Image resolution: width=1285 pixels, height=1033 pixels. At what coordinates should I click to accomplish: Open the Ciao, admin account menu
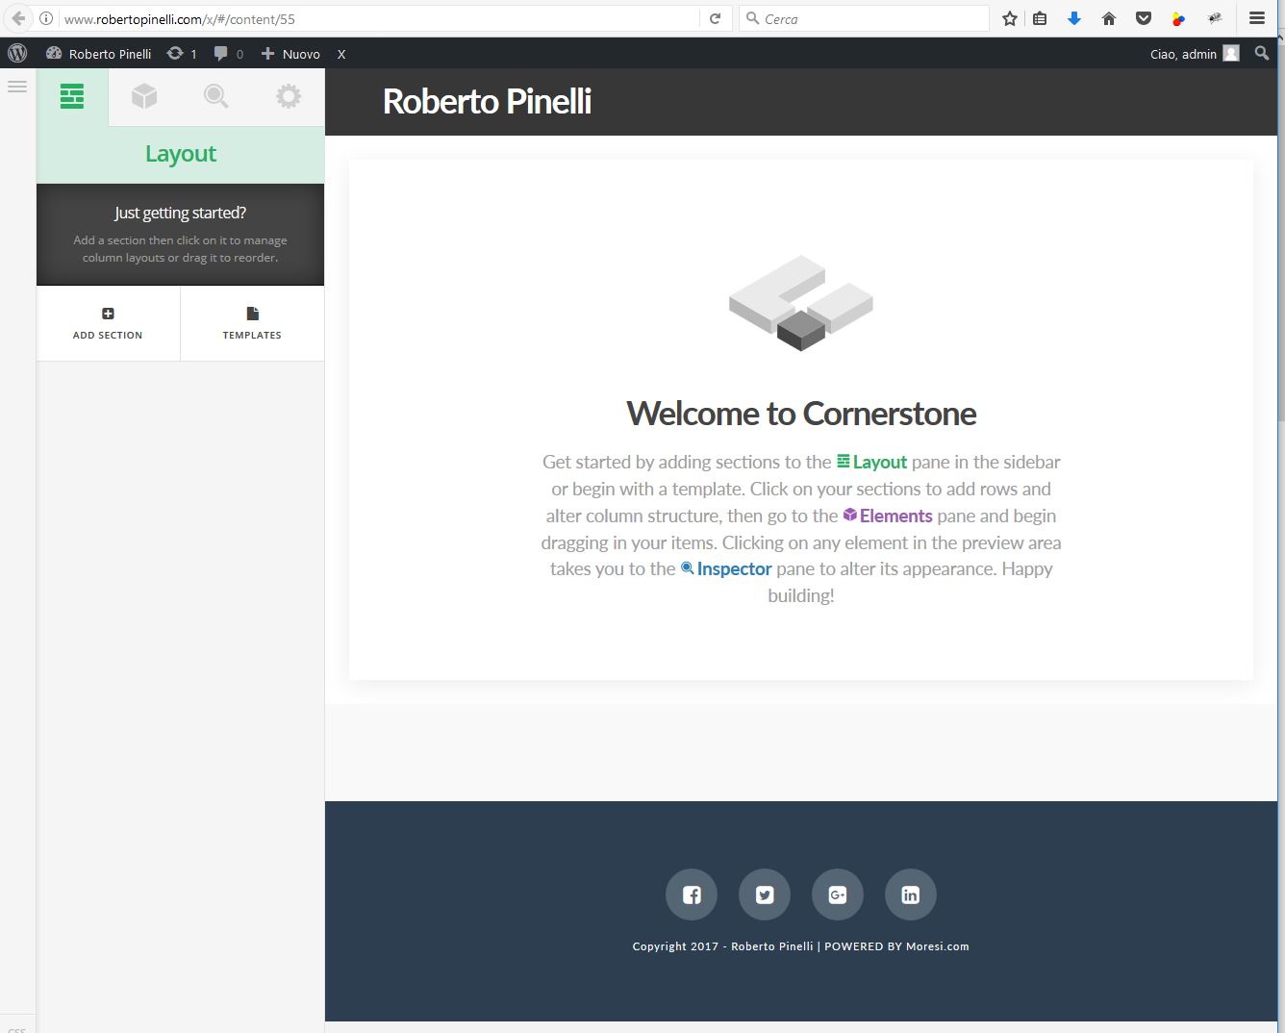coord(1194,54)
